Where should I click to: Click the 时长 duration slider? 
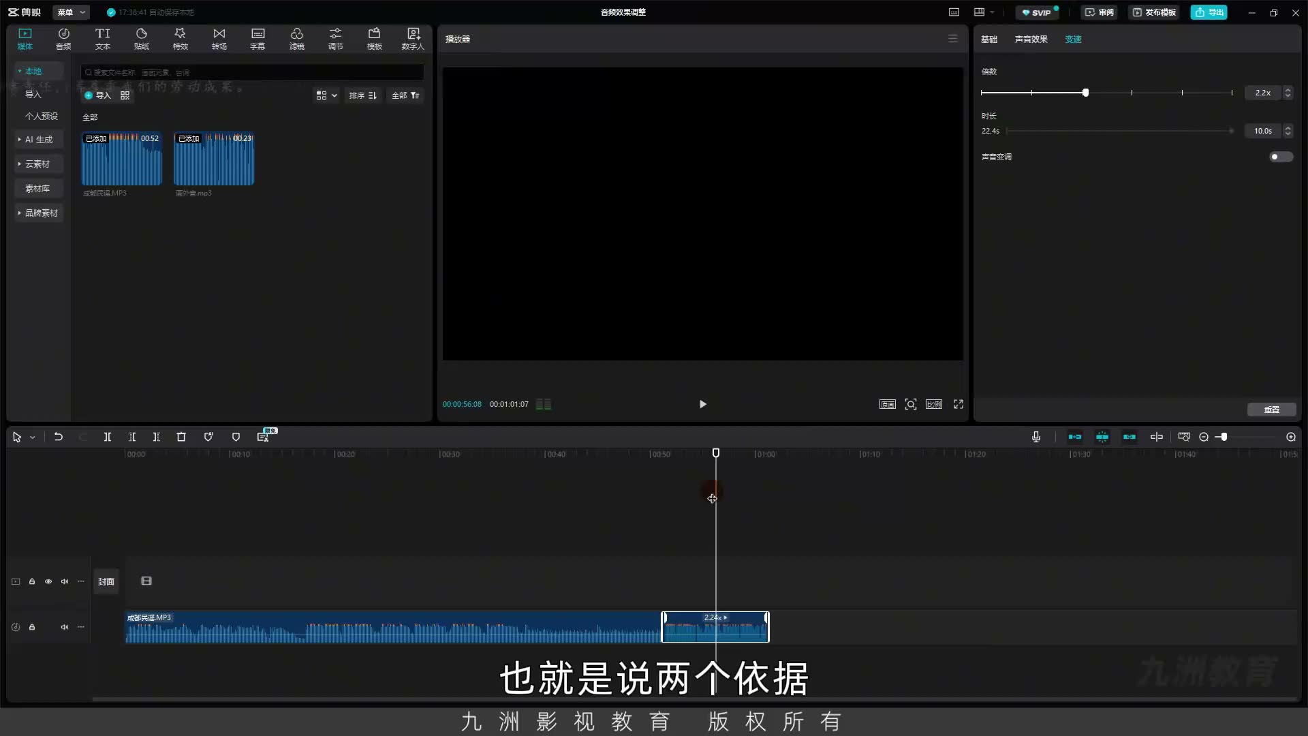1121,131
